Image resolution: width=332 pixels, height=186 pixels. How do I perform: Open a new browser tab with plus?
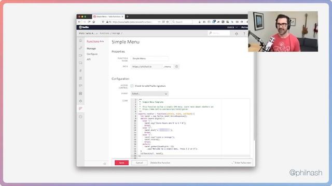pyautogui.click(x=127, y=17)
